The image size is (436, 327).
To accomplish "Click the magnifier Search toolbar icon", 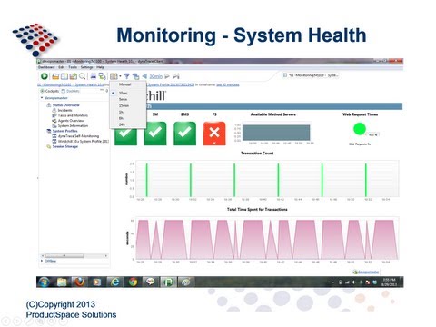I will click(82, 76).
